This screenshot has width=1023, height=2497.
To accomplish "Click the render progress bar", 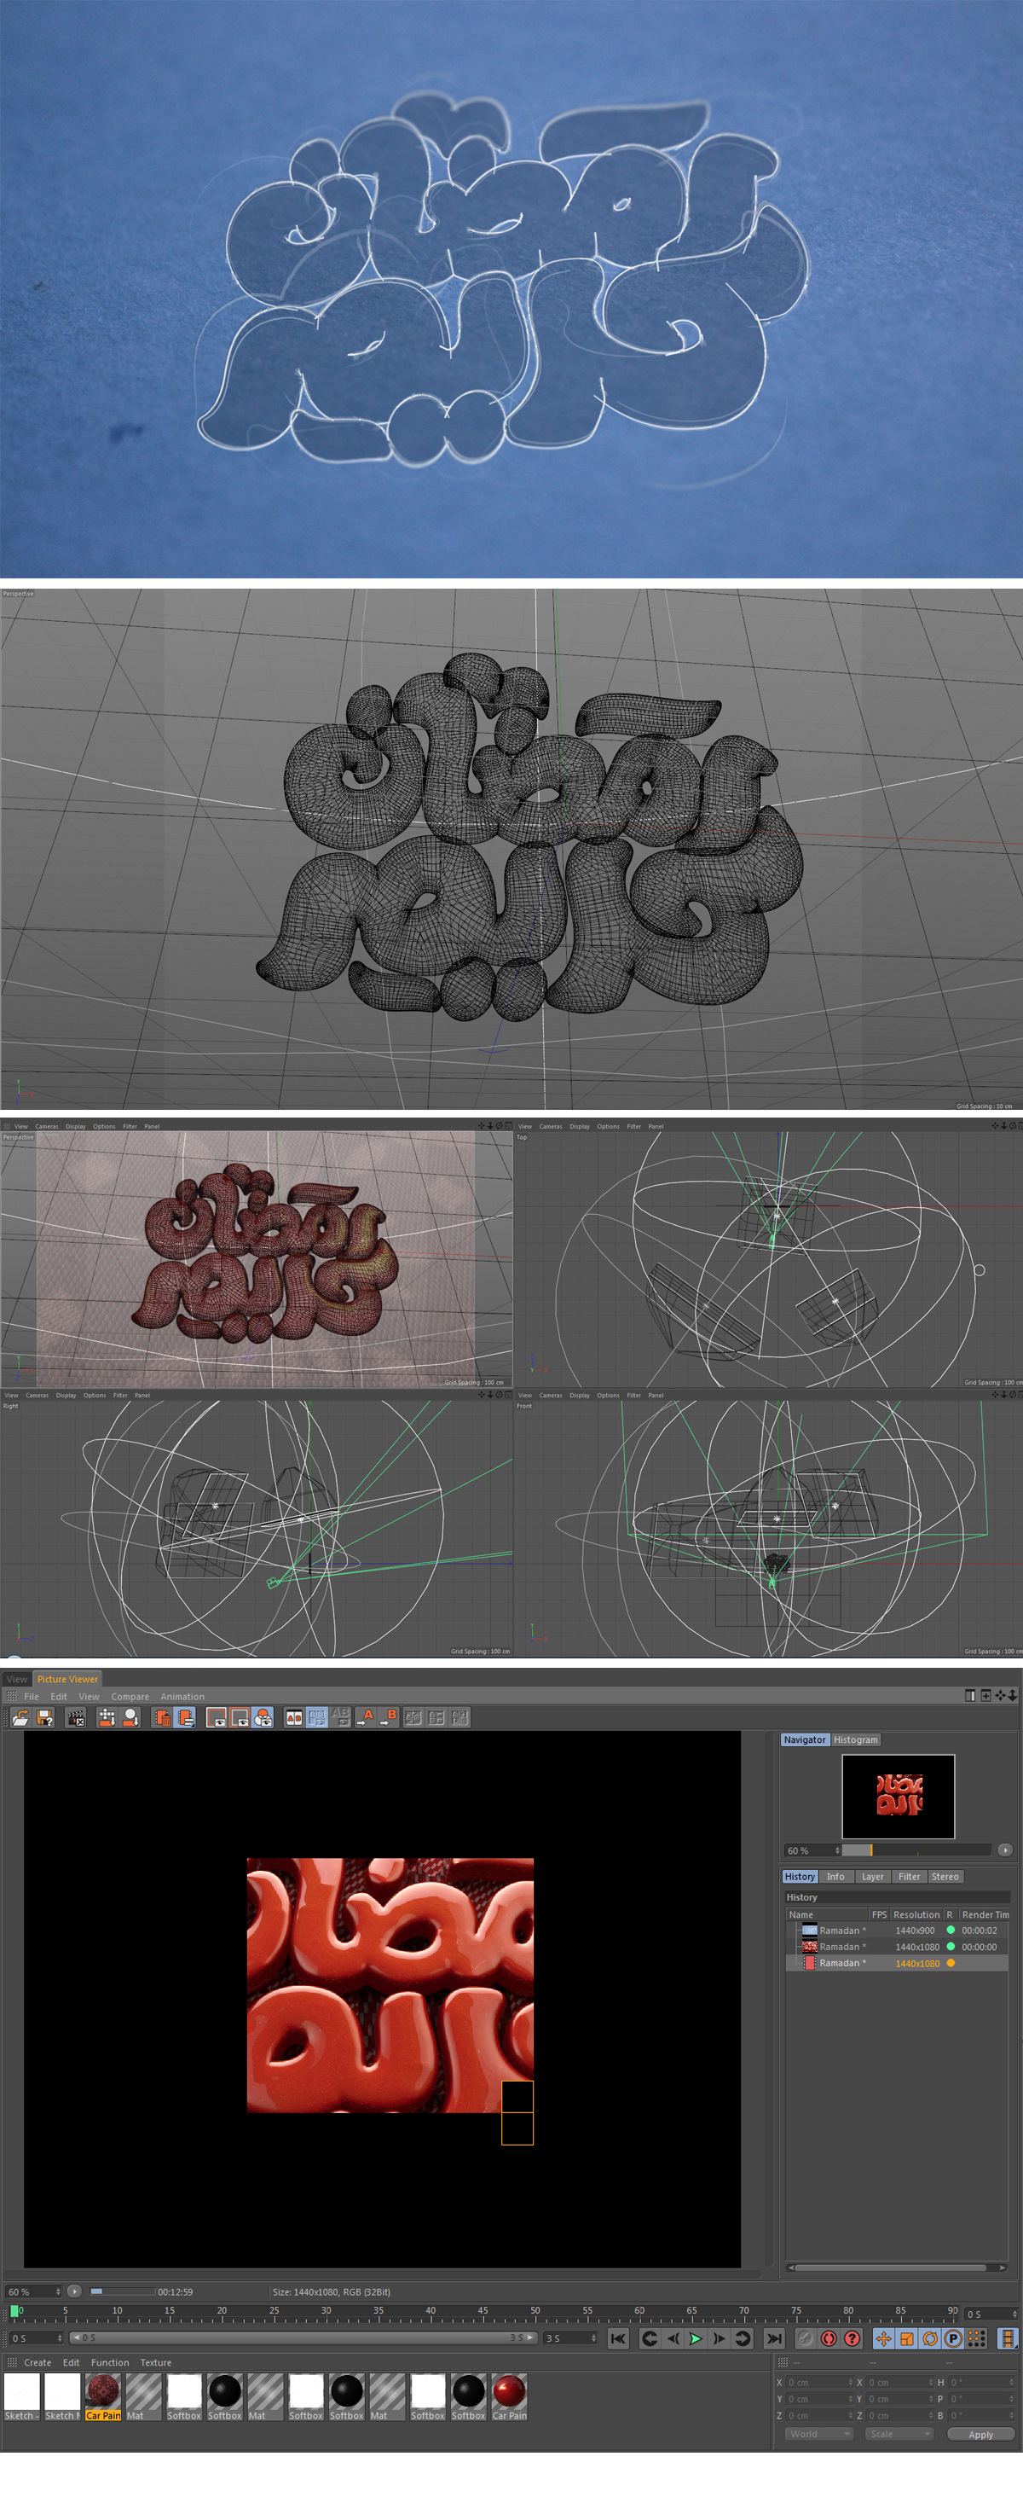I will (122, 2291).
